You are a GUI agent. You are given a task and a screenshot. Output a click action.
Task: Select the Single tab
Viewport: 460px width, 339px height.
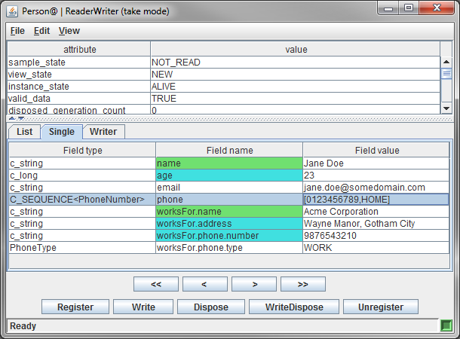(x=62, y=132)
